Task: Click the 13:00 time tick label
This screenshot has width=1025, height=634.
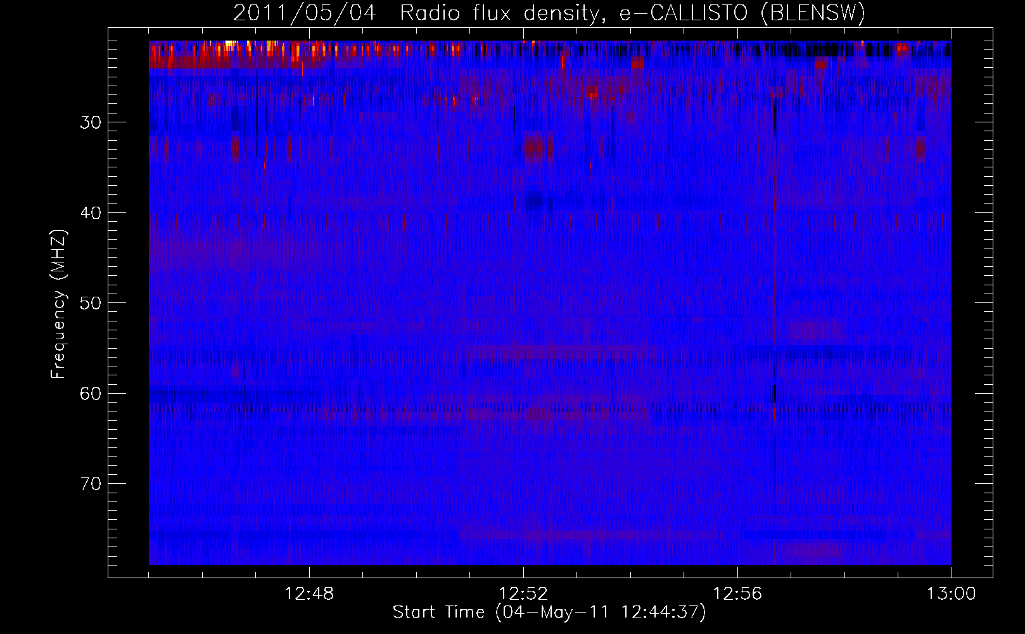Action: (952, 594)
